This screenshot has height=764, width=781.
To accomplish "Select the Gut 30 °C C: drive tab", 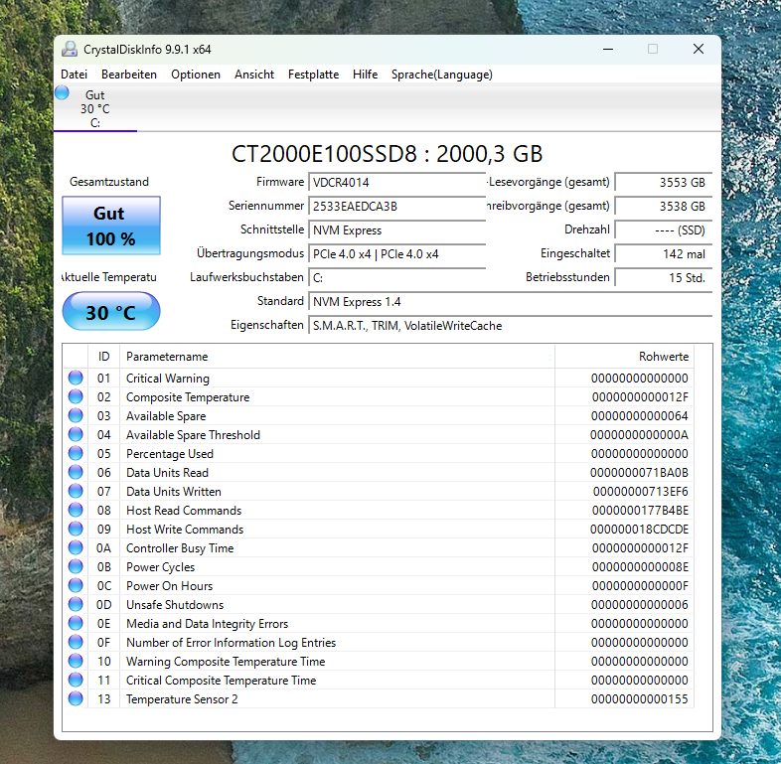I will point(95,108).
